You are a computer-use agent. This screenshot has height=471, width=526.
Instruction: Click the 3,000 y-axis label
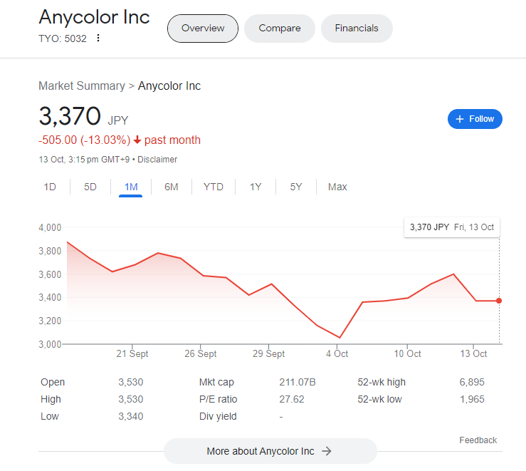click(x=50, y=344)
